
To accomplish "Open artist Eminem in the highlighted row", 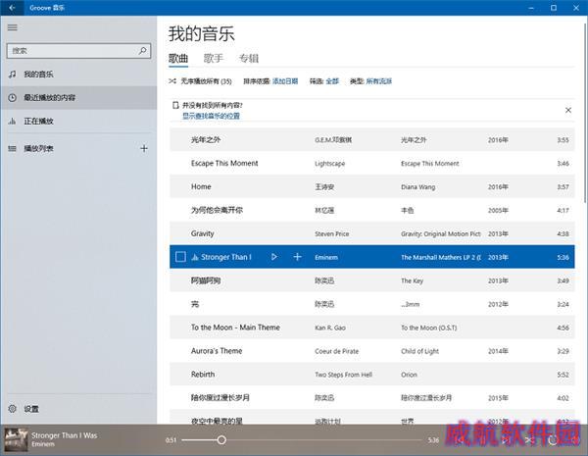I will pos(326,258).
